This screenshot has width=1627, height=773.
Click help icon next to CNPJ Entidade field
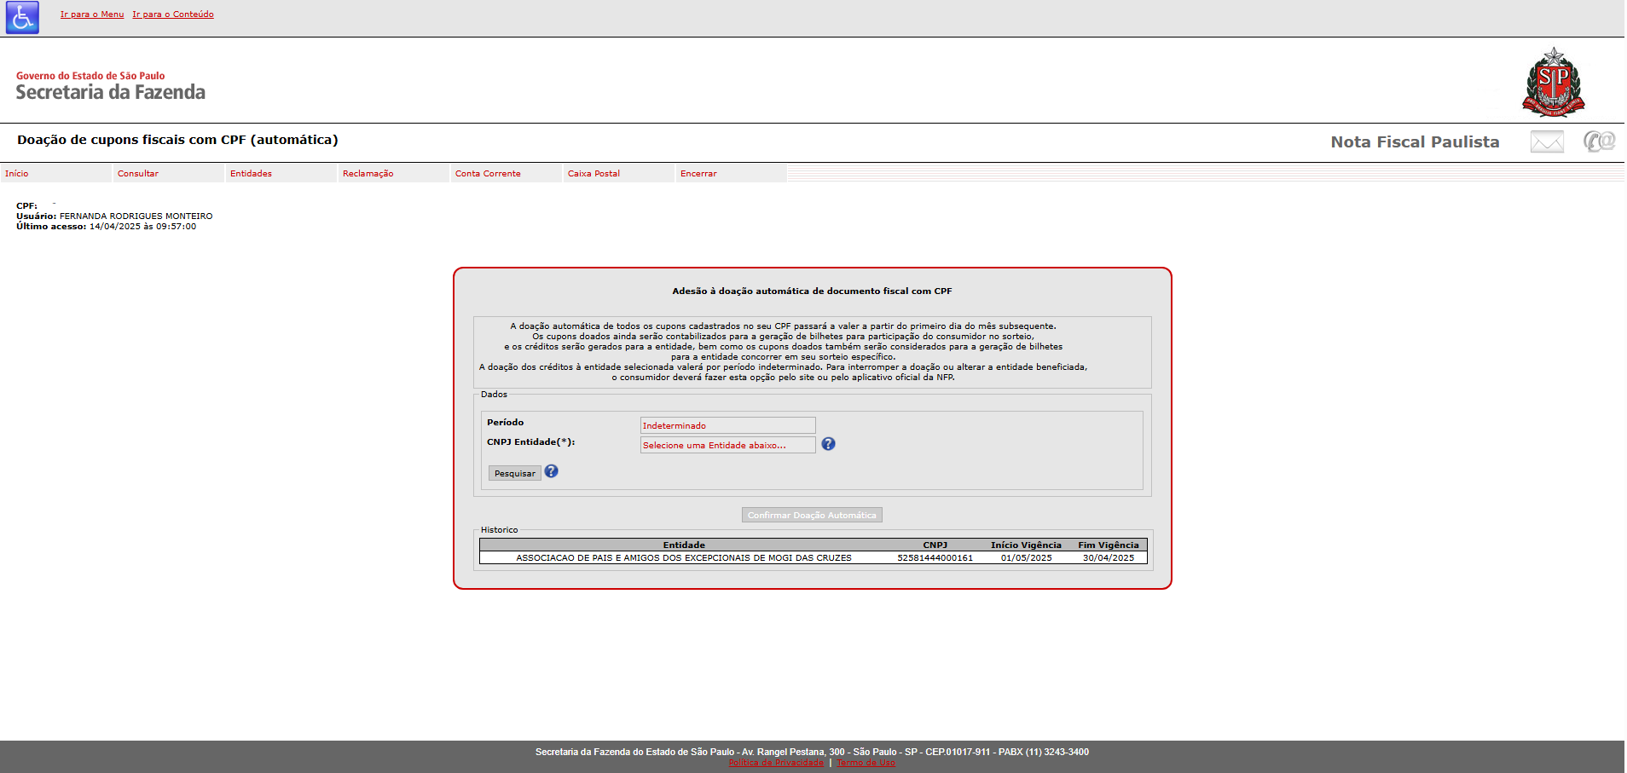pyautogui.click(x=828, y=444)
